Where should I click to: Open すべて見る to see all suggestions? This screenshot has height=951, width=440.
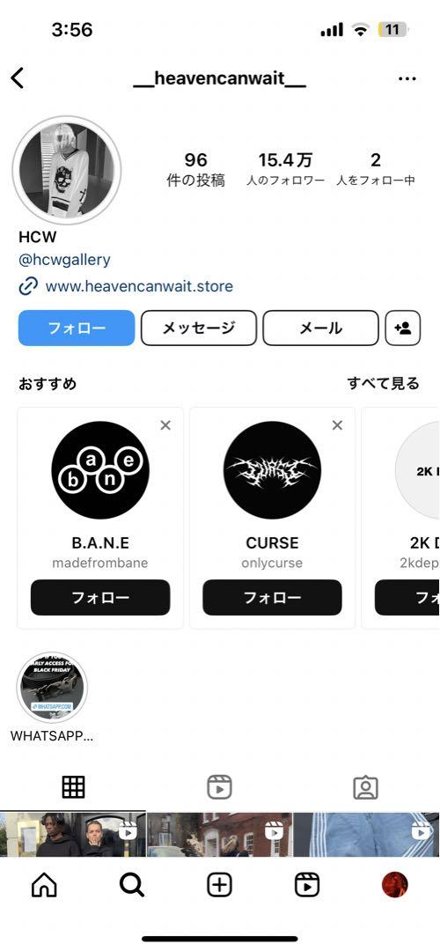[383, 383]
